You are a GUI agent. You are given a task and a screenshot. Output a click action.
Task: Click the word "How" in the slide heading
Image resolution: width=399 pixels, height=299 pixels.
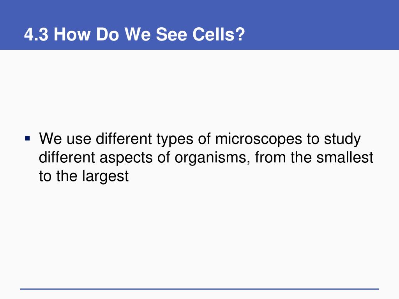point(72,34)
